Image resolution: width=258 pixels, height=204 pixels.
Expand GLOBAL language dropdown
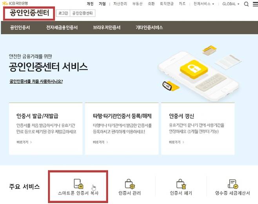pyautogui.click(x=231, y=4)
